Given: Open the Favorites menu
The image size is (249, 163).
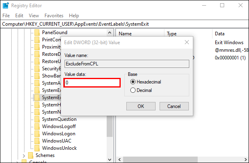Looking at the screenshot, I should pos(54,16).
